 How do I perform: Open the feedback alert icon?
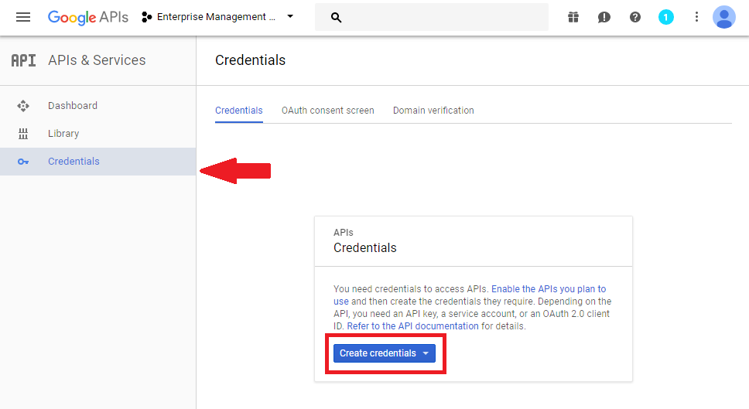604,17
